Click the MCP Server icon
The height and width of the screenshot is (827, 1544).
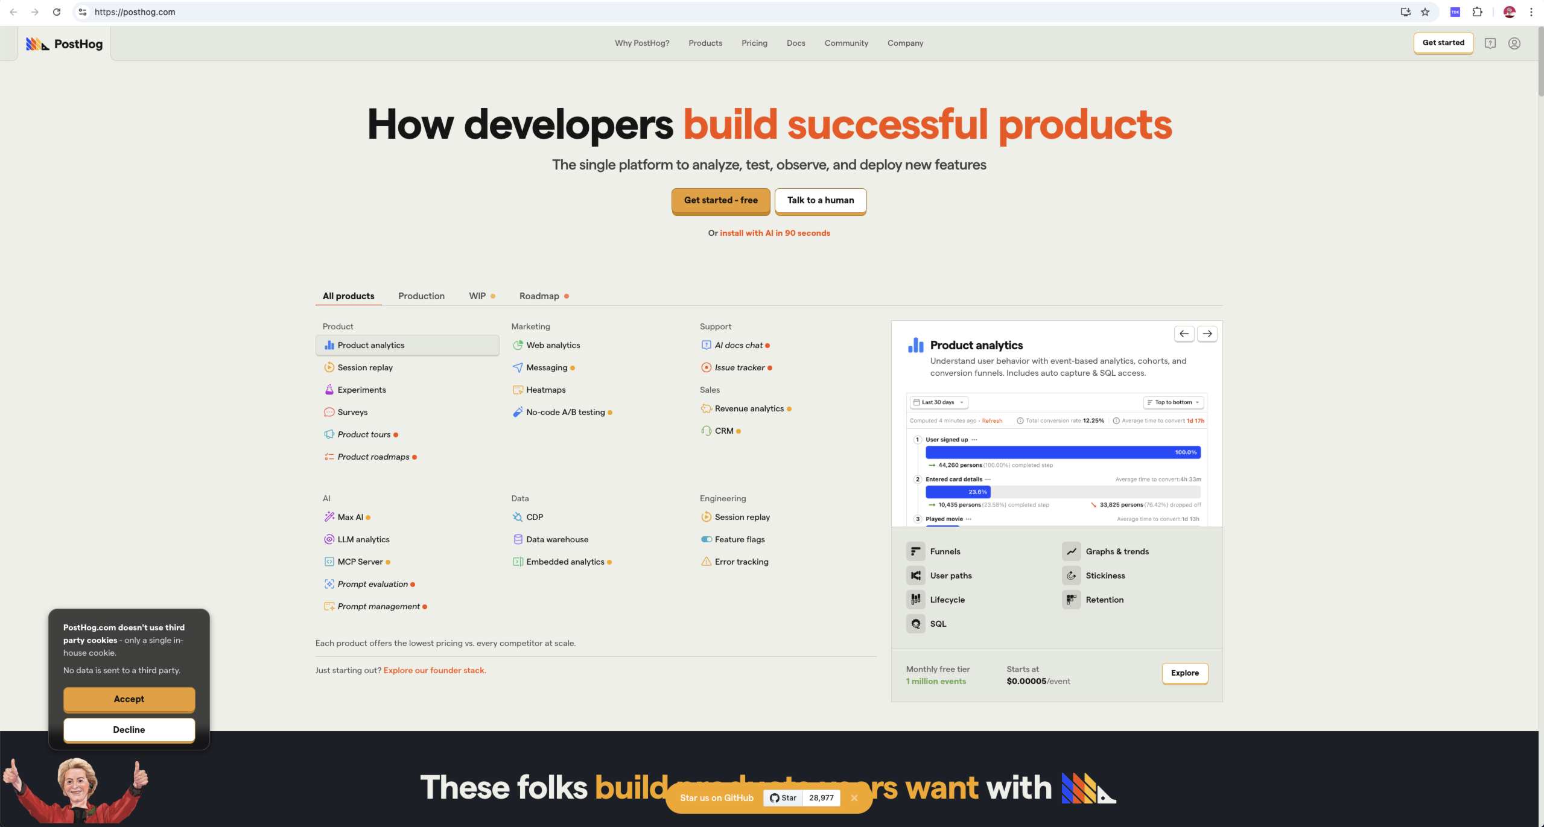pyautogui.click(x=329, y=562)
